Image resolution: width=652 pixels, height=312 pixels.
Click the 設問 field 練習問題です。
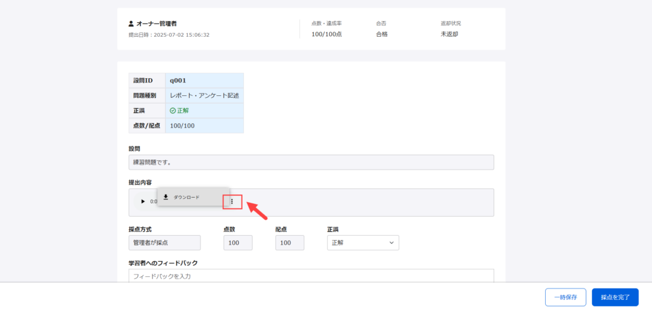click(311, 162)
